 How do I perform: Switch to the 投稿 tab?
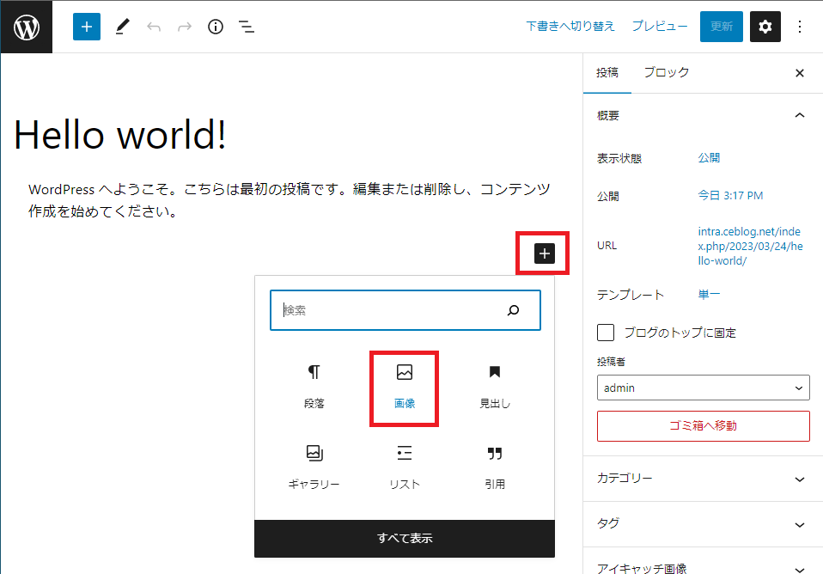(x=607, y=73)
